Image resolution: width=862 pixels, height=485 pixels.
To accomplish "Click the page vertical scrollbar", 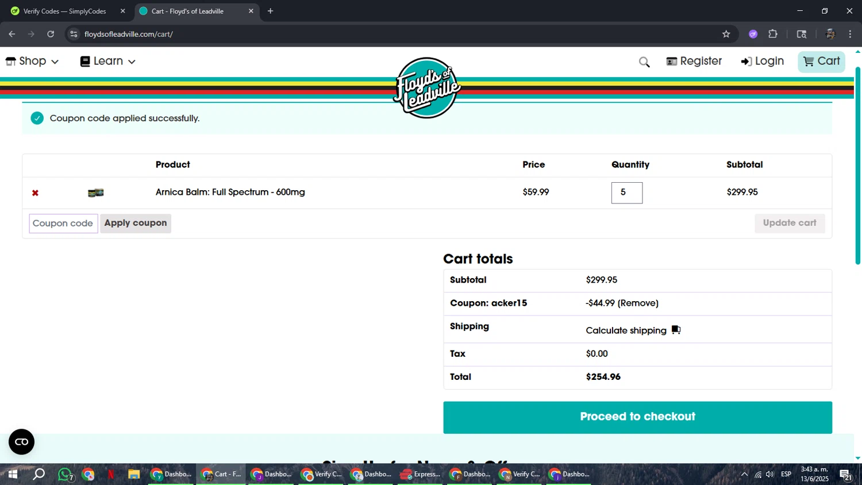I will (x=858, y=167).
